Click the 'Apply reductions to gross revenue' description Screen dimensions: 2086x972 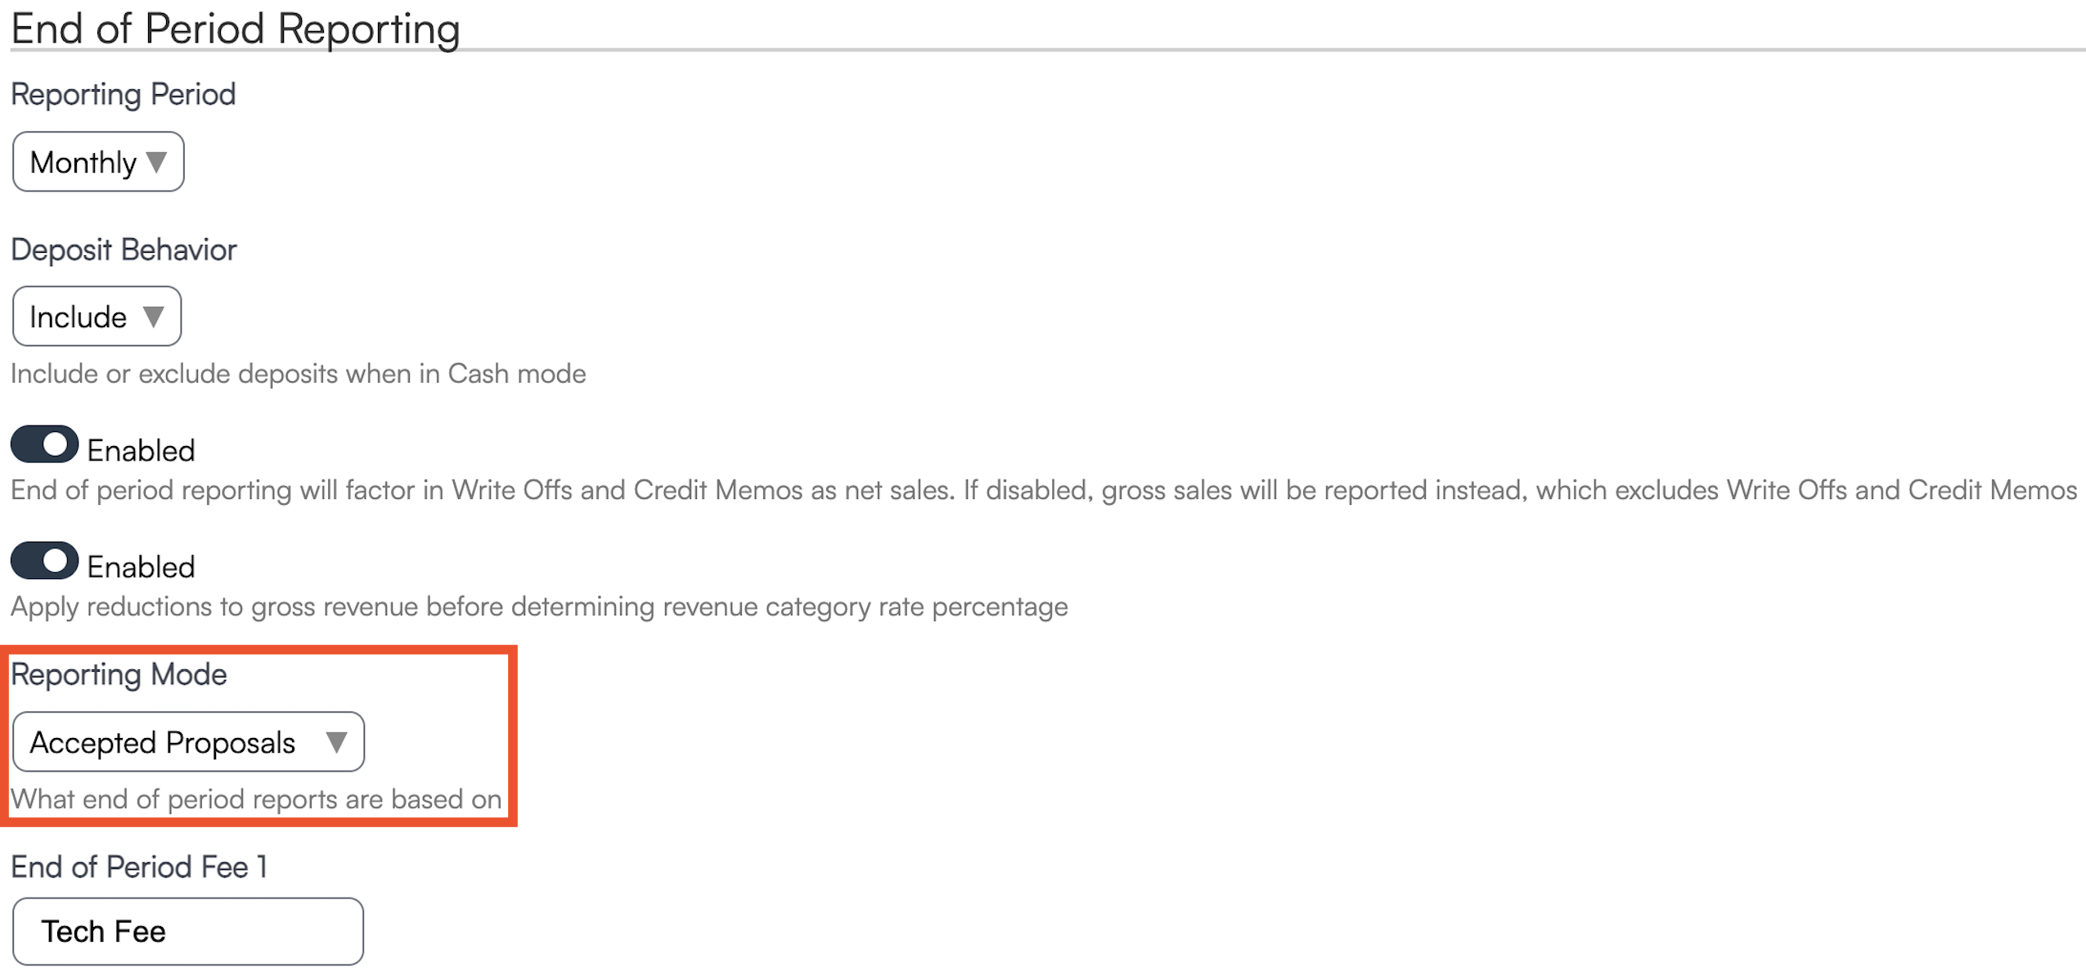coord(539,607)
